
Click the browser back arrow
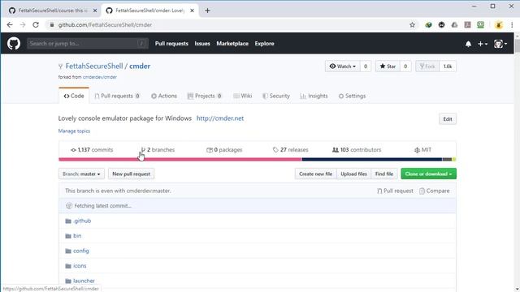10,25
